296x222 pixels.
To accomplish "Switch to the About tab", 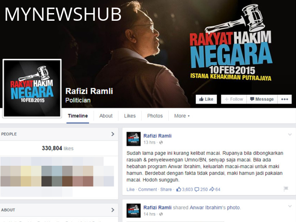I will point(106,116).
